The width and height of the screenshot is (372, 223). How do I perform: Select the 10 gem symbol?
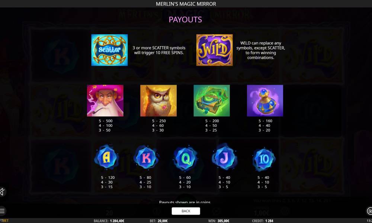click(x=264, y=159)
